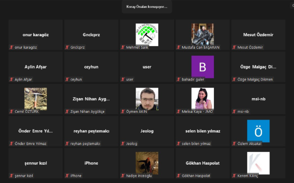Viewport: 294px width, 183px height.
Task: Click muted mic icon next to Gnclcprz
Action: pos(67,47)
